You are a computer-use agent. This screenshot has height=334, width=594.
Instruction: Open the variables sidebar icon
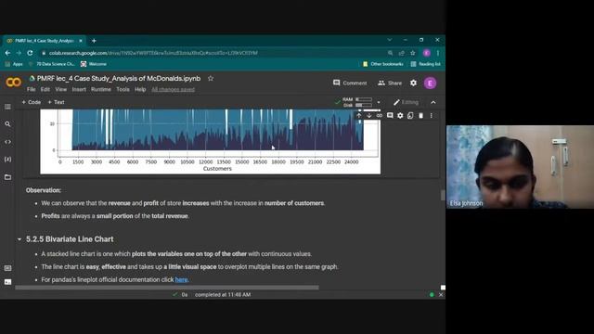coord(7,159)
